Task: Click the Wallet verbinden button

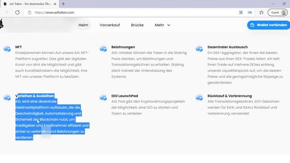Action: 269,25
